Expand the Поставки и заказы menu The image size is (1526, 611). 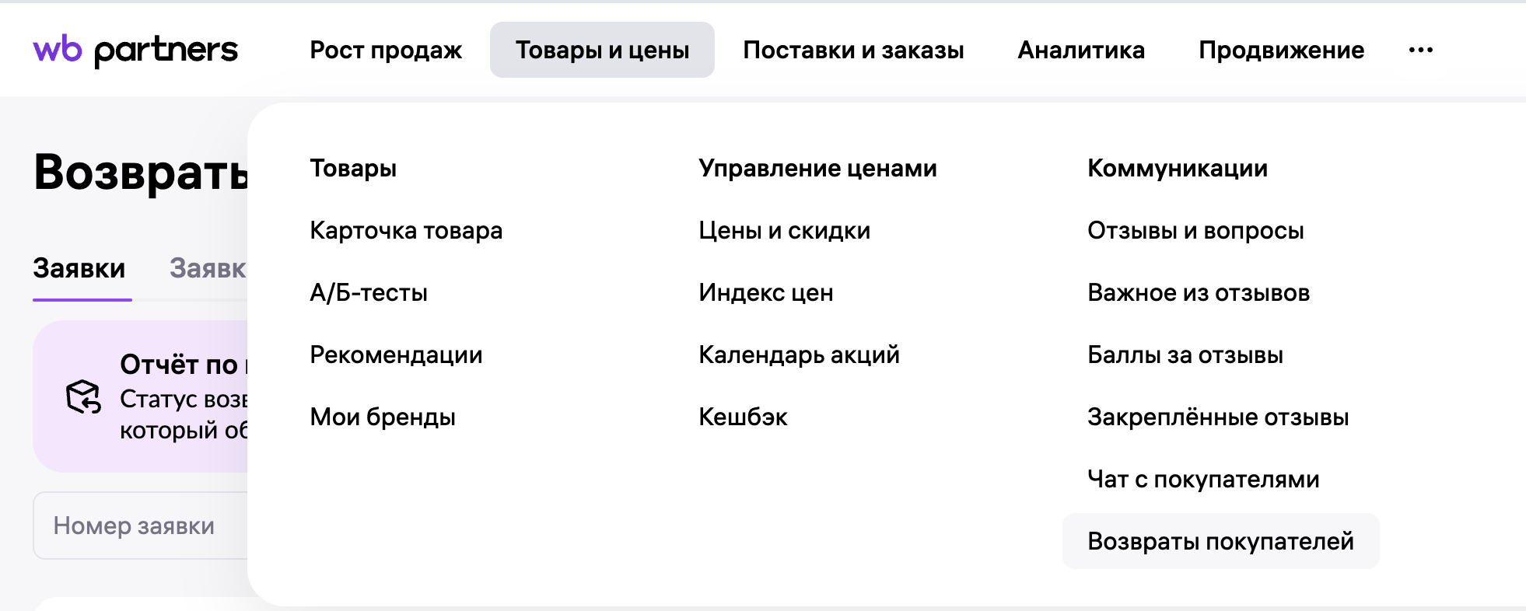tap(853, 50)
